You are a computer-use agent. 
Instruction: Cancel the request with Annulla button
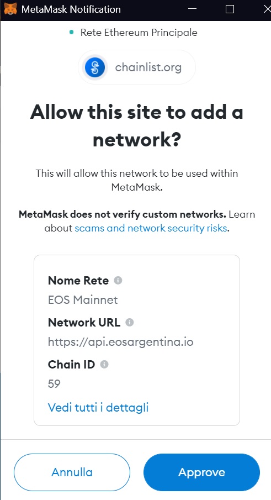click(x=72, y=472)
